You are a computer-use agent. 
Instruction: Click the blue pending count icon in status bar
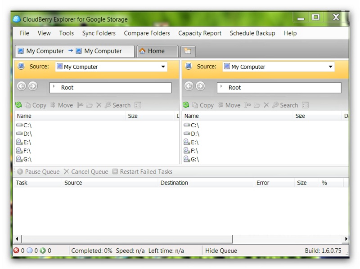coord(30,251)
